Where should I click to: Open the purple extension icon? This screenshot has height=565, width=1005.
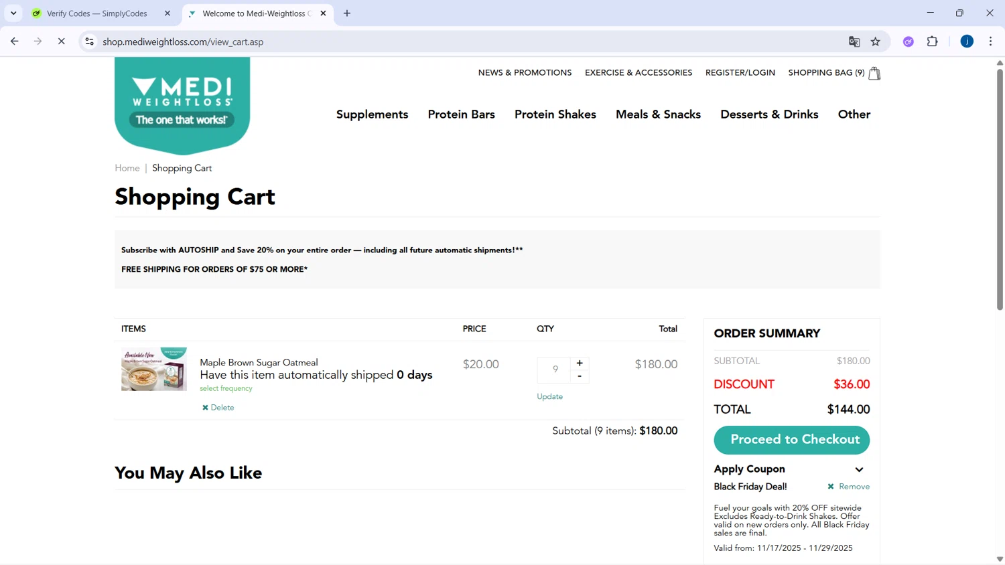coord(909,42)
